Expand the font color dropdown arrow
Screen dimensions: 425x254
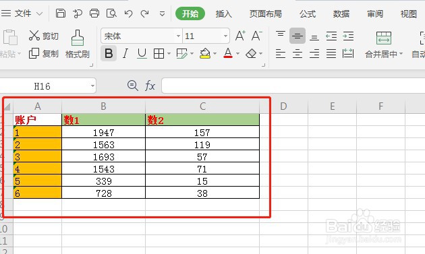coord(237,54)
